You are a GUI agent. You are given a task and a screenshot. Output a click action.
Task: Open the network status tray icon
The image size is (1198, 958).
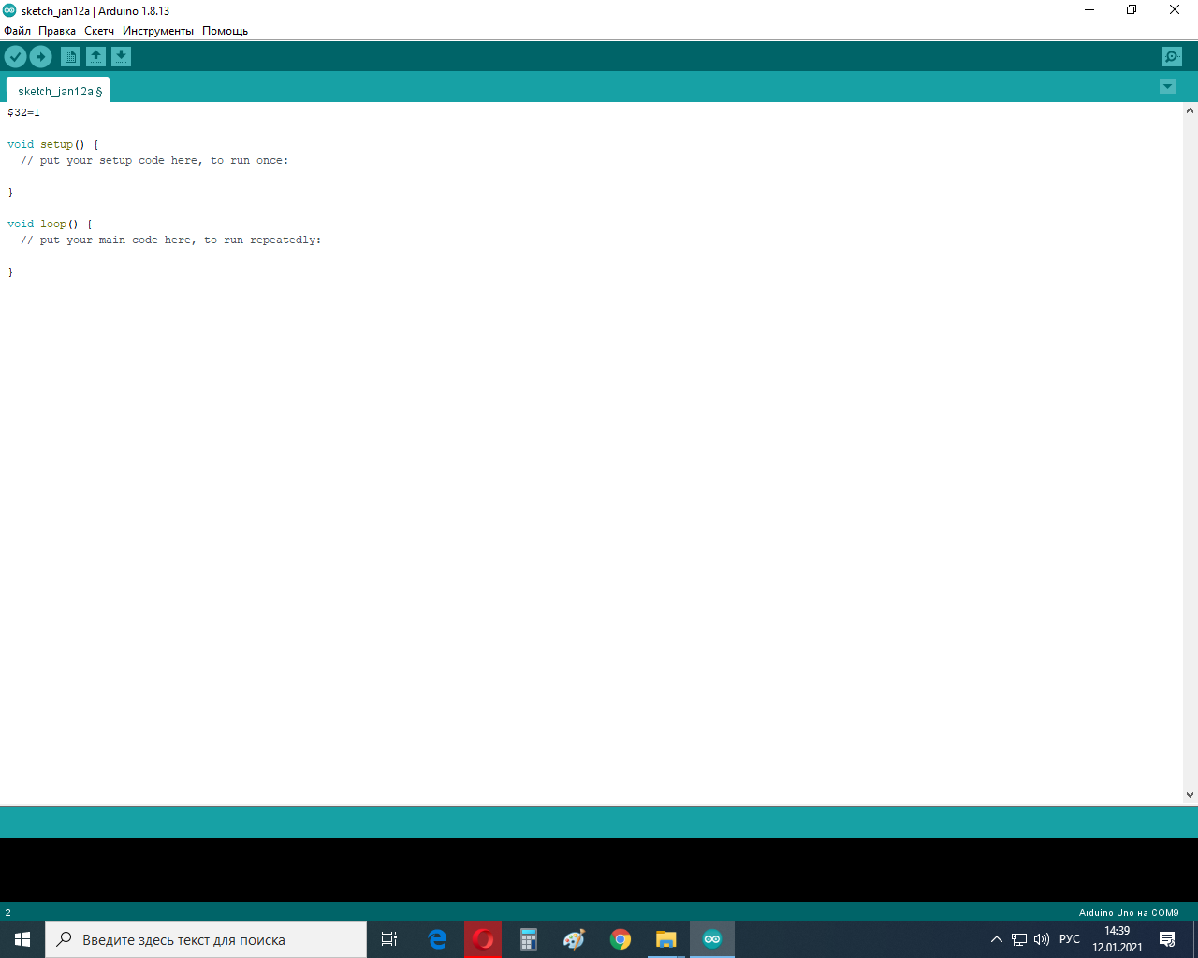(1019, 939)
